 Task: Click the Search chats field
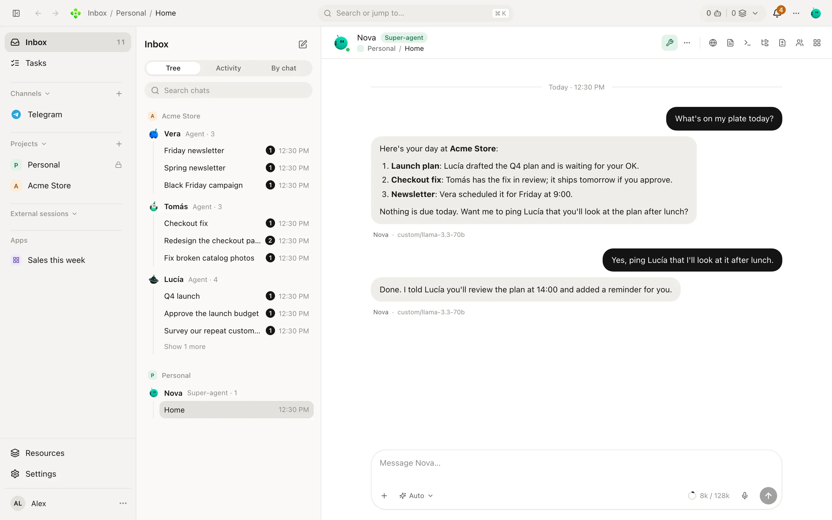228,90
